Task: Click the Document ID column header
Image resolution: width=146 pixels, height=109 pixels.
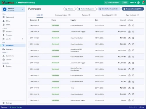Action: pos(34,20)
